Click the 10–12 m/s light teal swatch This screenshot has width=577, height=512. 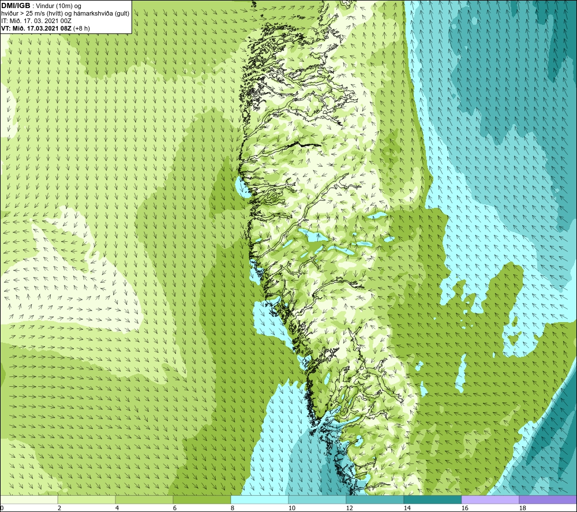[x=317, y=499]
